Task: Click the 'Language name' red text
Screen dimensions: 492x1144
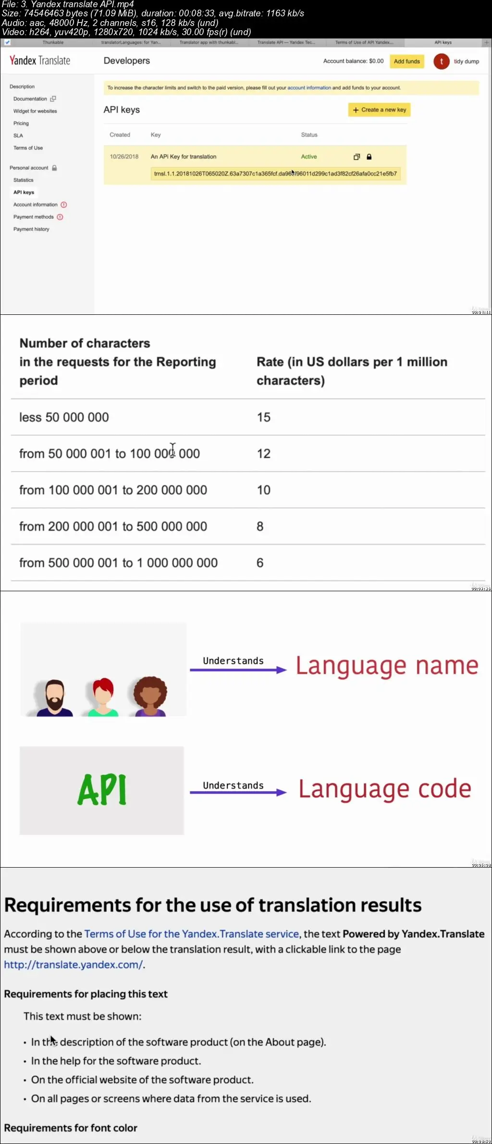Action: pos(387,667)
